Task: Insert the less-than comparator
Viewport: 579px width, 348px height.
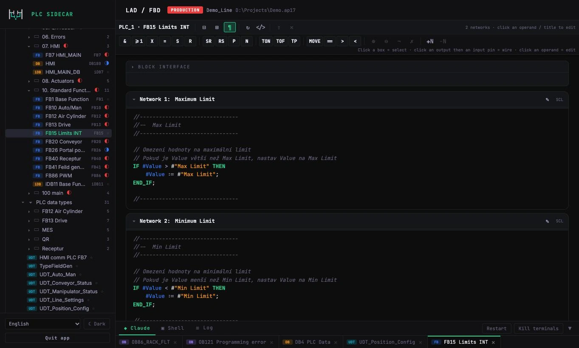Action: [355, 41]
